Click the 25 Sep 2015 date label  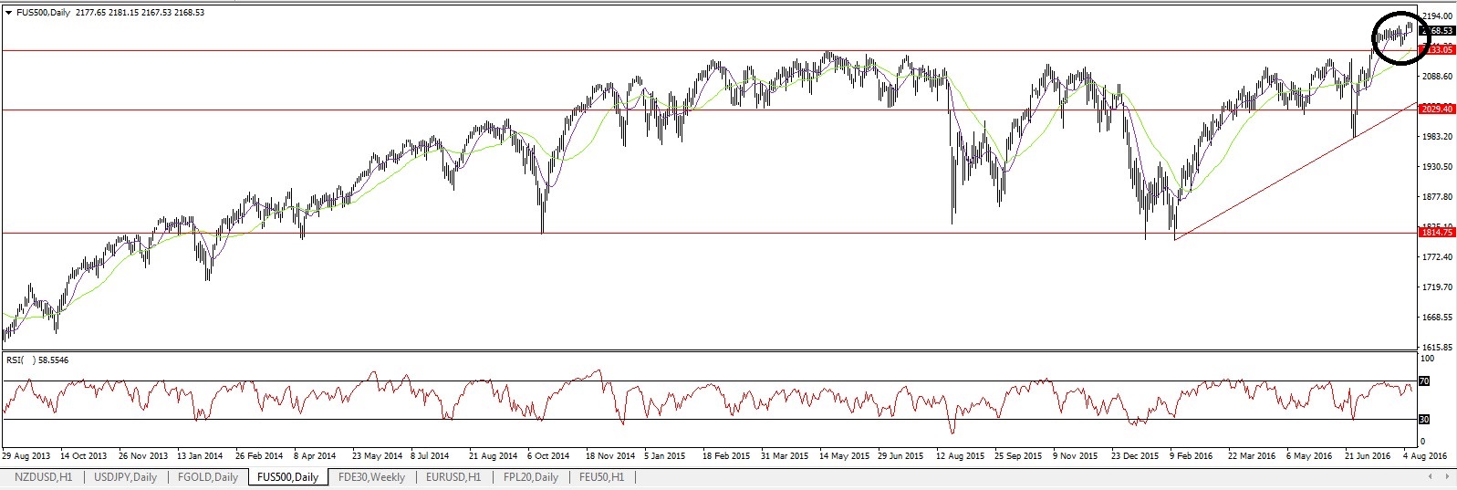[1019, 455]
